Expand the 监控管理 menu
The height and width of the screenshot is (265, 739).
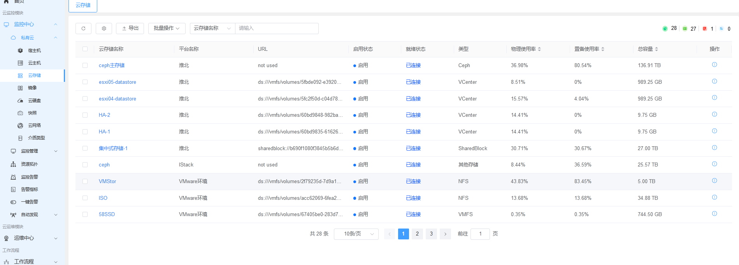(34, 151)
